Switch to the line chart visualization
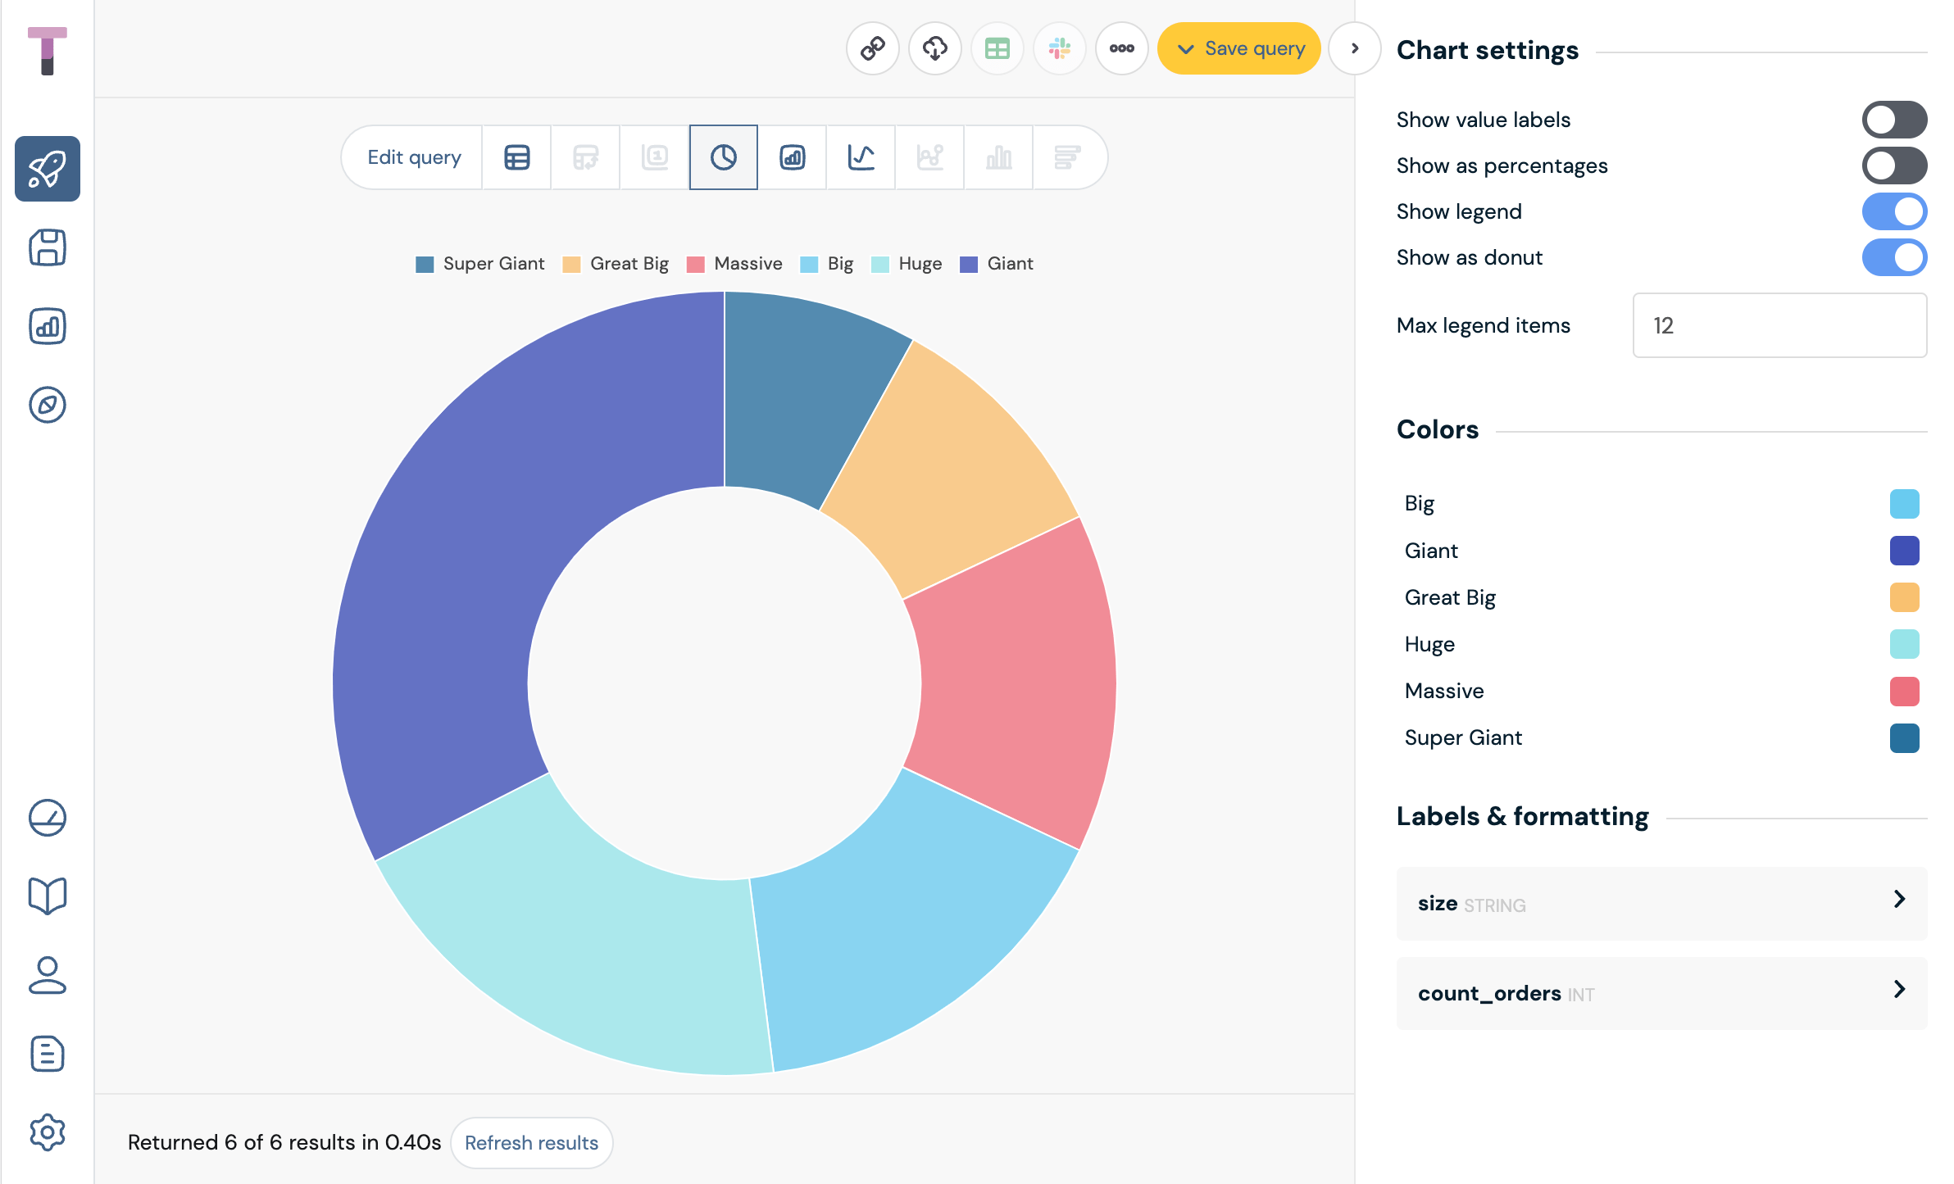 click(861, 157)
